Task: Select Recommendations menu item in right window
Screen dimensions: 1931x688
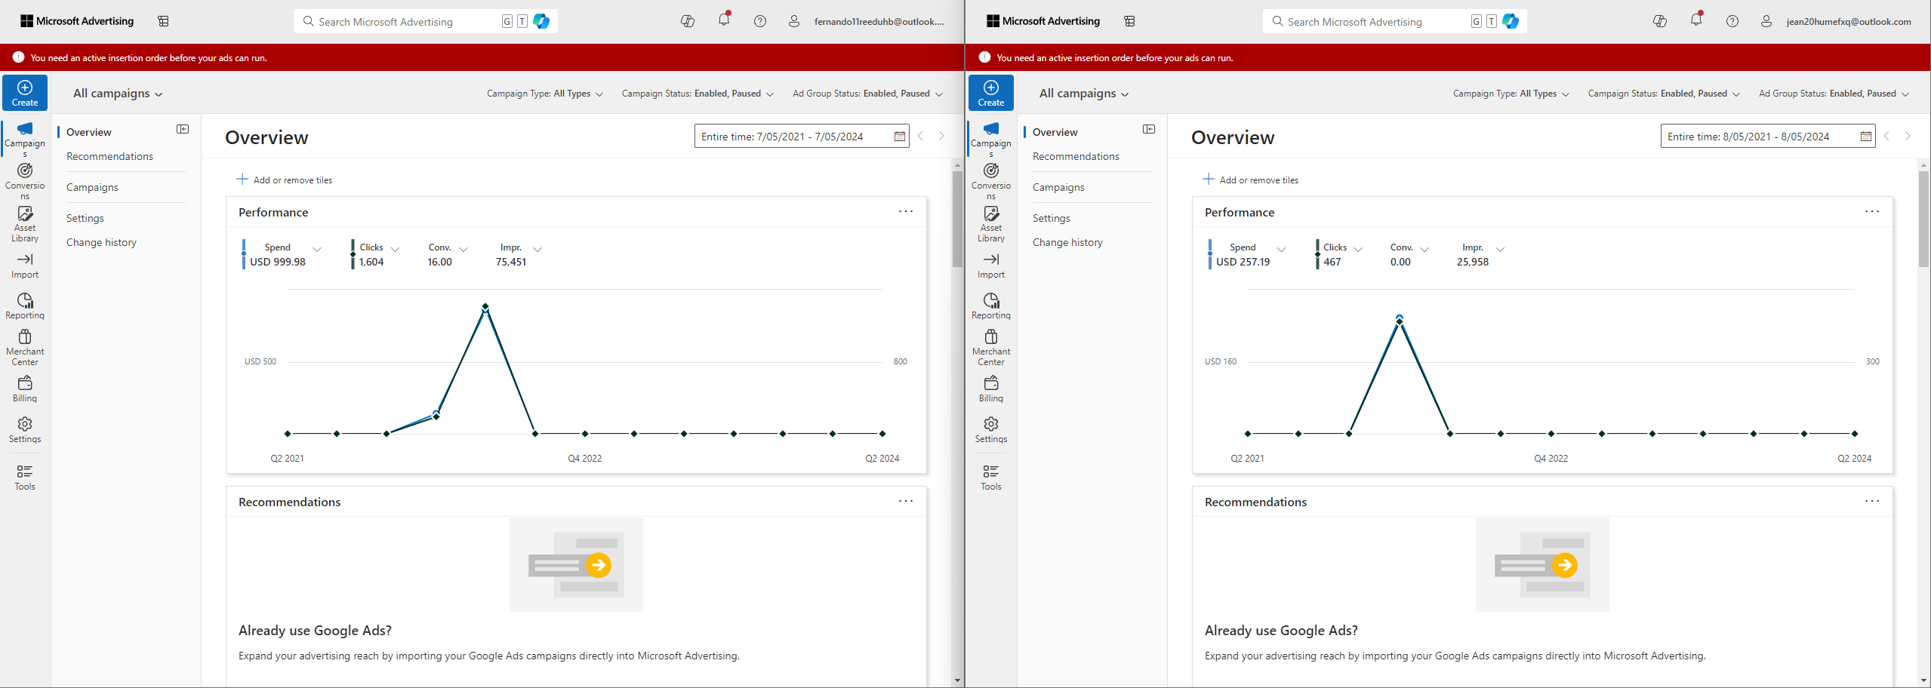Action: coord(1076,156)
